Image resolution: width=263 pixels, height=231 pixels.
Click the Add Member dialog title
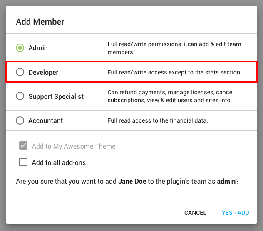click(40, 22)
